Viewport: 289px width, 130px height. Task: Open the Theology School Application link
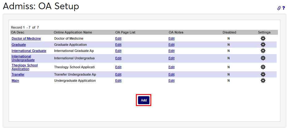(24, 67)
